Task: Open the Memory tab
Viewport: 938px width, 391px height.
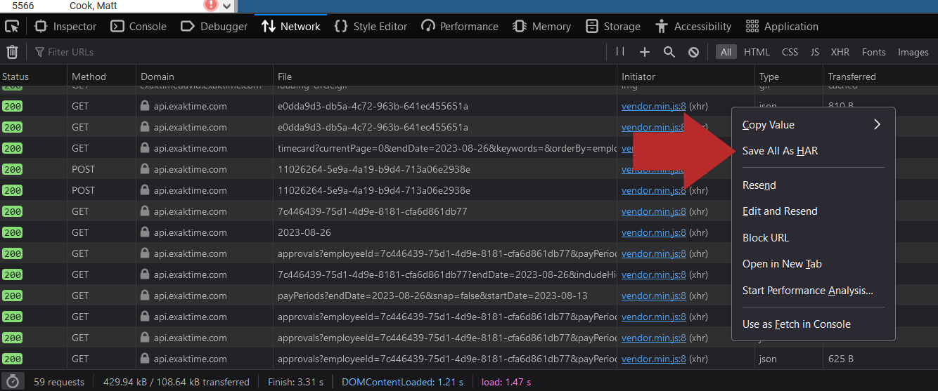Action: pyautogui.click(x=541, y=27)
